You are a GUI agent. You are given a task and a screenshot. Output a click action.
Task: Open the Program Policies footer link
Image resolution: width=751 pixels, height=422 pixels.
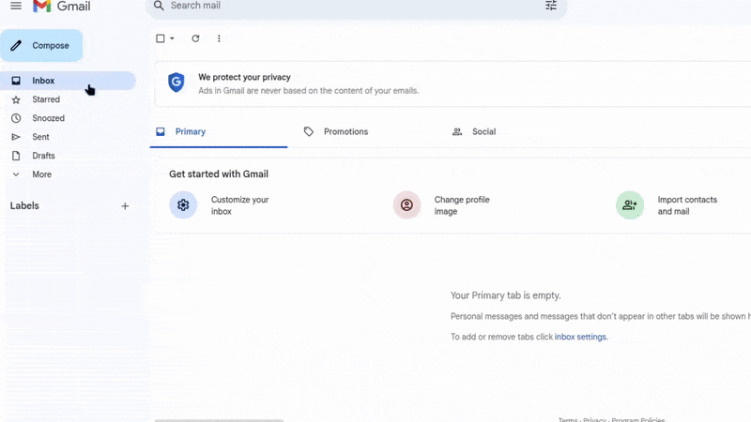click(638, 419)
